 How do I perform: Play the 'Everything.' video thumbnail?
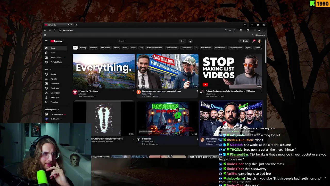(104, 71)
